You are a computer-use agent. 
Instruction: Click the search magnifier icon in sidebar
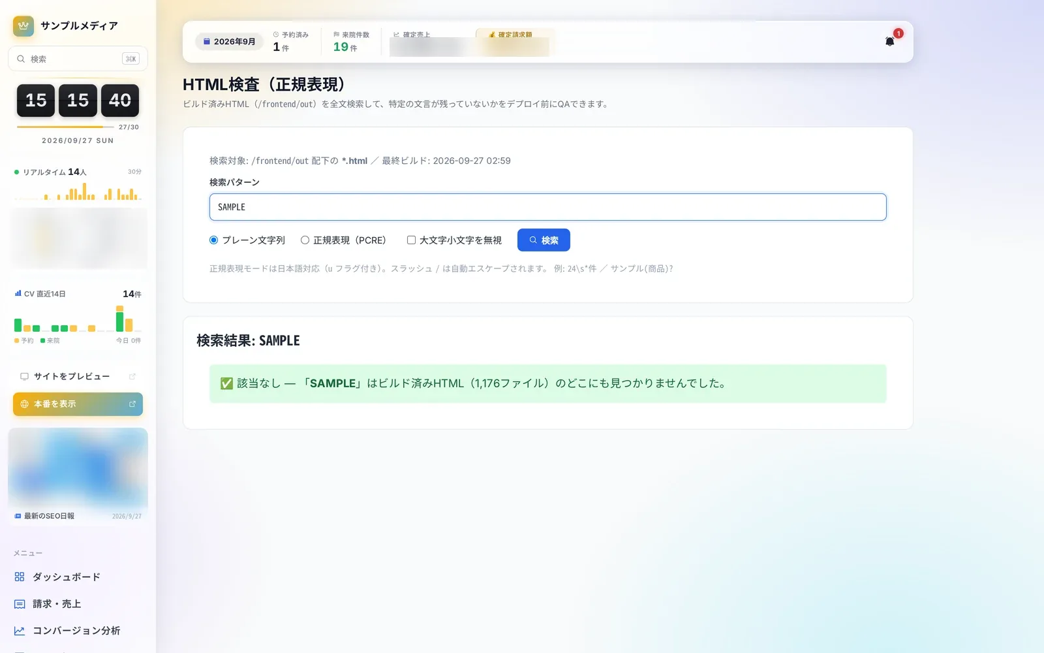coord(21,59)
